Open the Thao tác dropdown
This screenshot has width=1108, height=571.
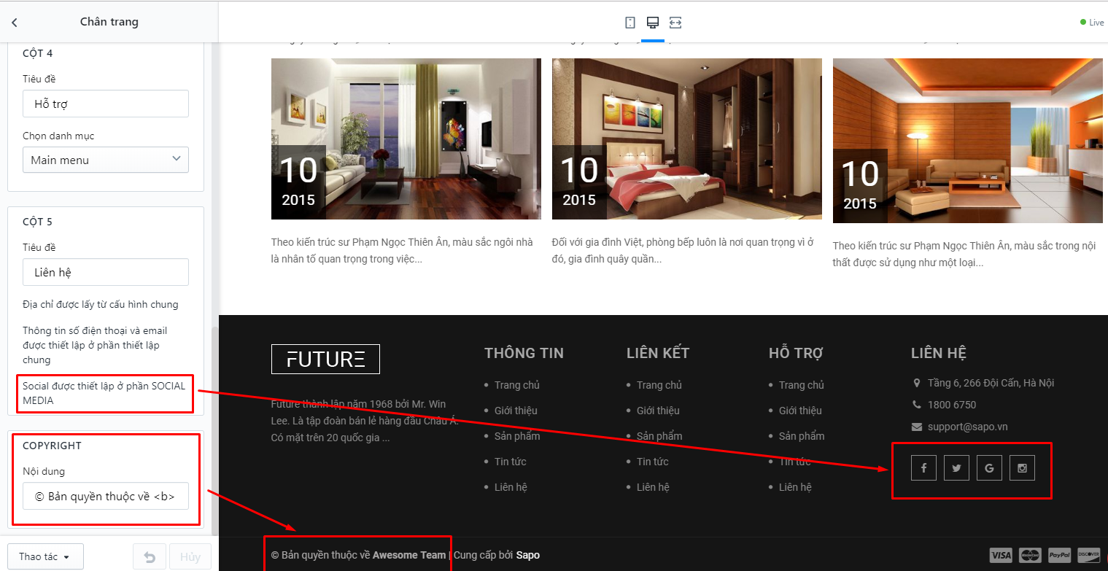point(45,557)
